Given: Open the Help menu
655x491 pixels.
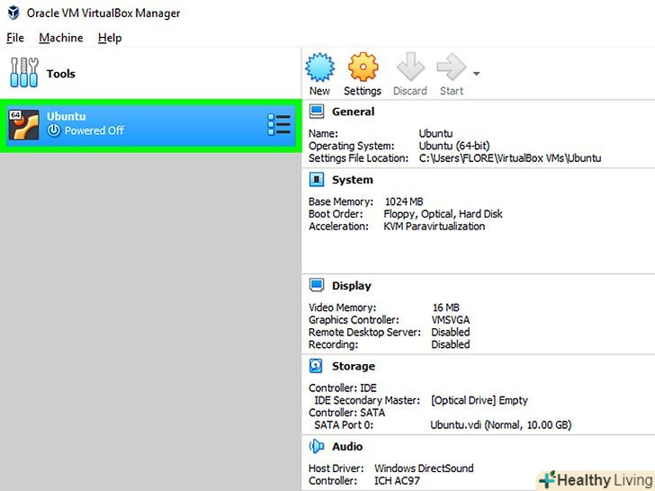Looking at the screenshot, I should (x=110, y=38).
